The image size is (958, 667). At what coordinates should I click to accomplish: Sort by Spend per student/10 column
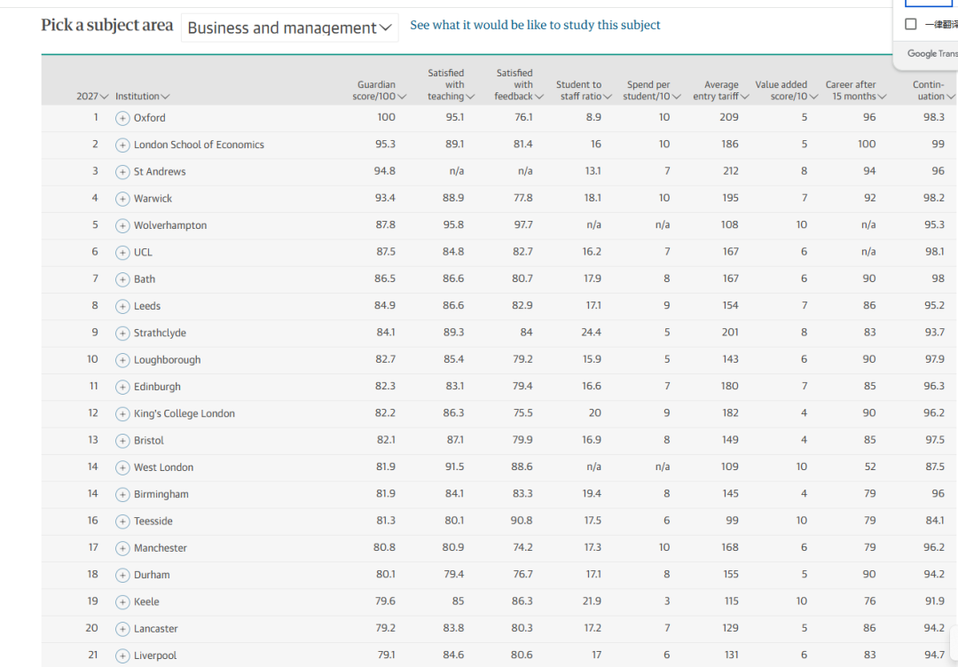[x=653, y=90]
